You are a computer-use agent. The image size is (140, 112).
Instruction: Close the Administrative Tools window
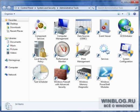coord(135,2)
